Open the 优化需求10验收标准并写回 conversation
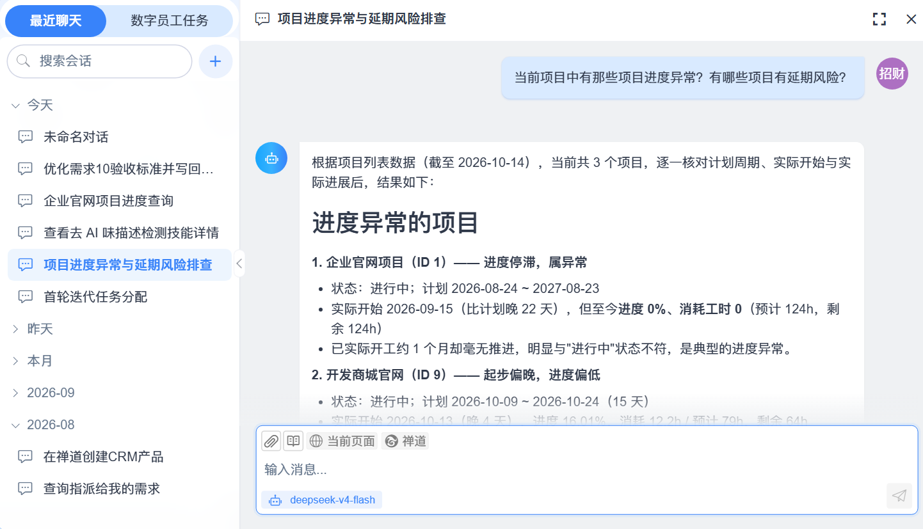Image resolution: width=923 pixels, height=529 pixels. click(120, 169)
